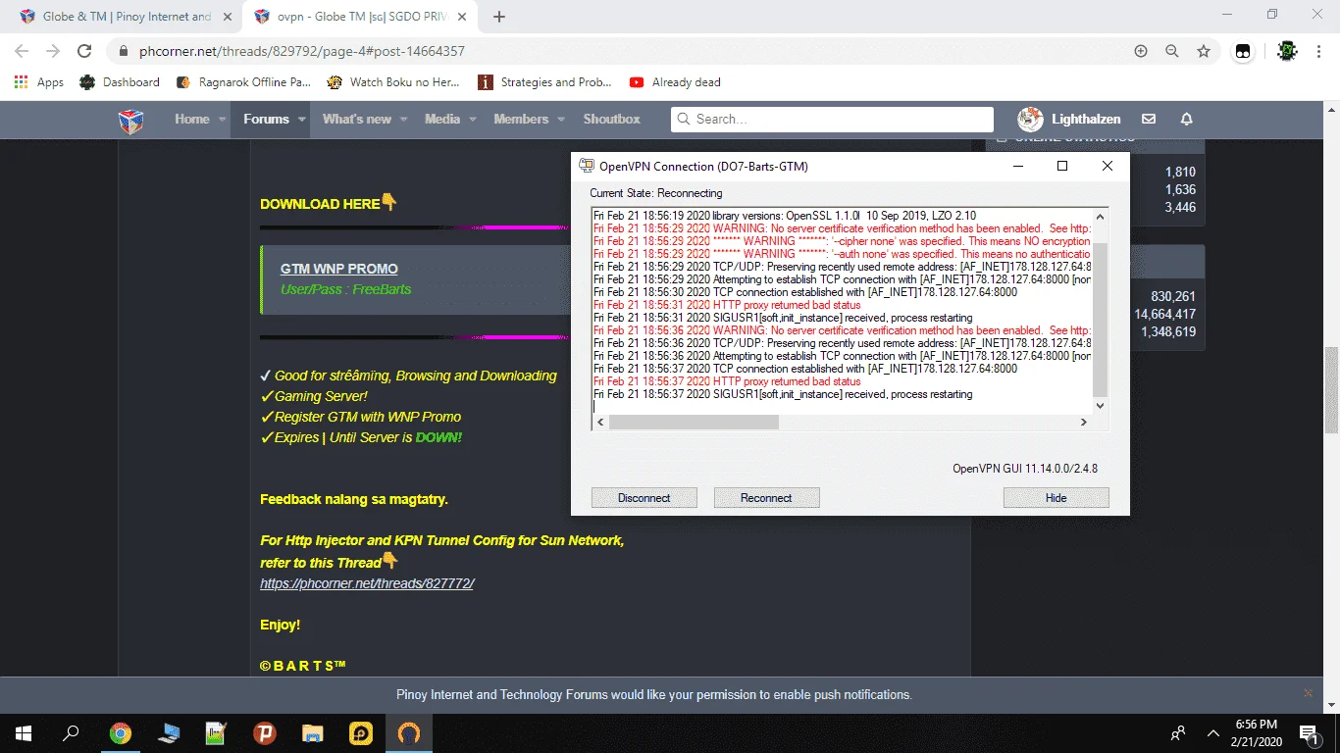Viewport: 1340px width, 753px height.
Task: Click the Lighthalzen username
Action: pos(1086,119)
